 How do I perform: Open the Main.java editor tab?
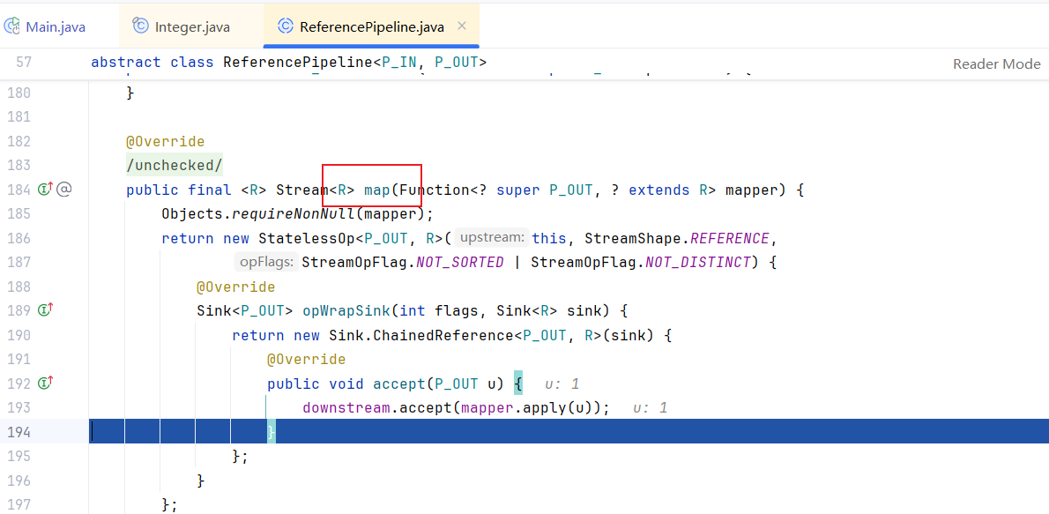click(x=55, y=26)
